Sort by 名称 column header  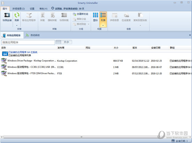(x=3, y=48)
